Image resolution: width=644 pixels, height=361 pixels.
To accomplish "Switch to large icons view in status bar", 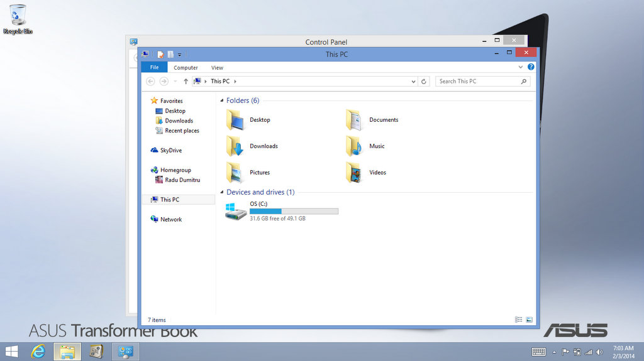I will pos(529,320).
